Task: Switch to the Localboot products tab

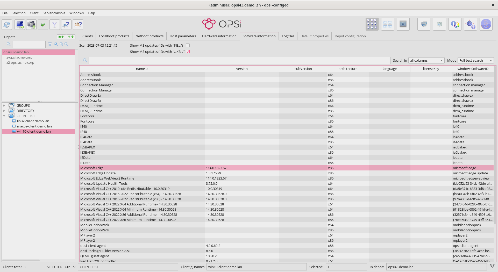Action: click(114, 36)
